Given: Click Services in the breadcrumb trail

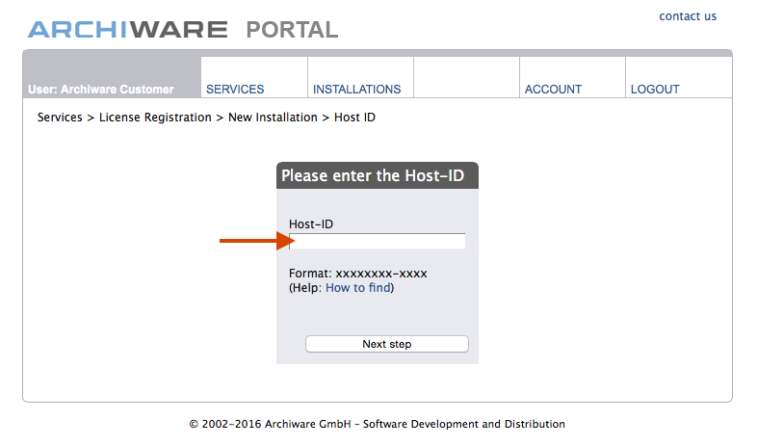Looking at the screenshot, I should click(x=60, y=118).
